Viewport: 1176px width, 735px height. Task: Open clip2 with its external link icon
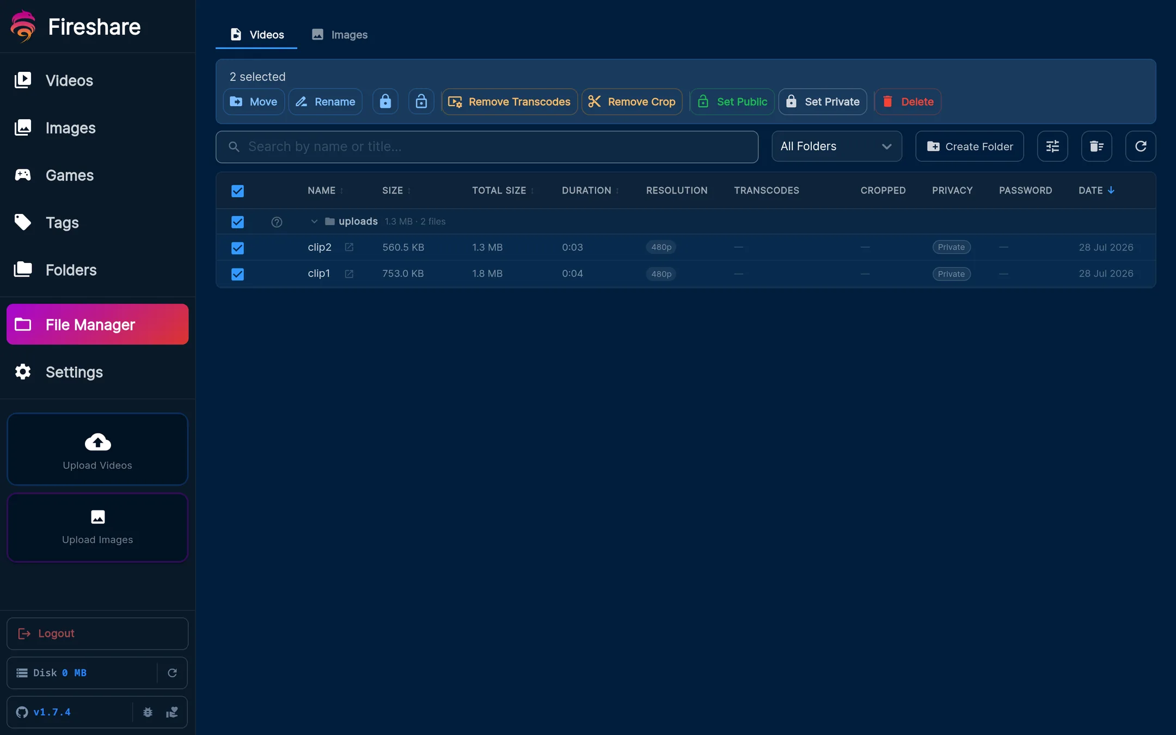tap(349, 247)
